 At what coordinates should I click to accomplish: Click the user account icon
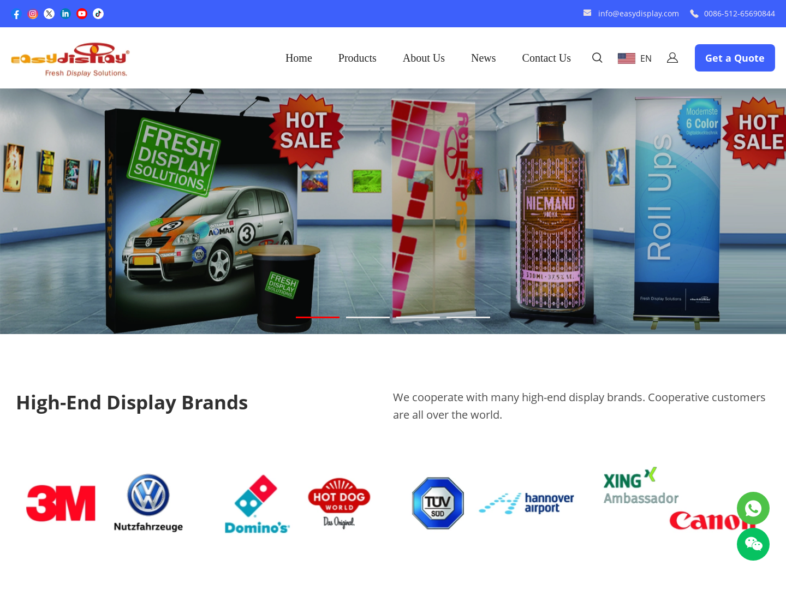[x=672, y=58]
